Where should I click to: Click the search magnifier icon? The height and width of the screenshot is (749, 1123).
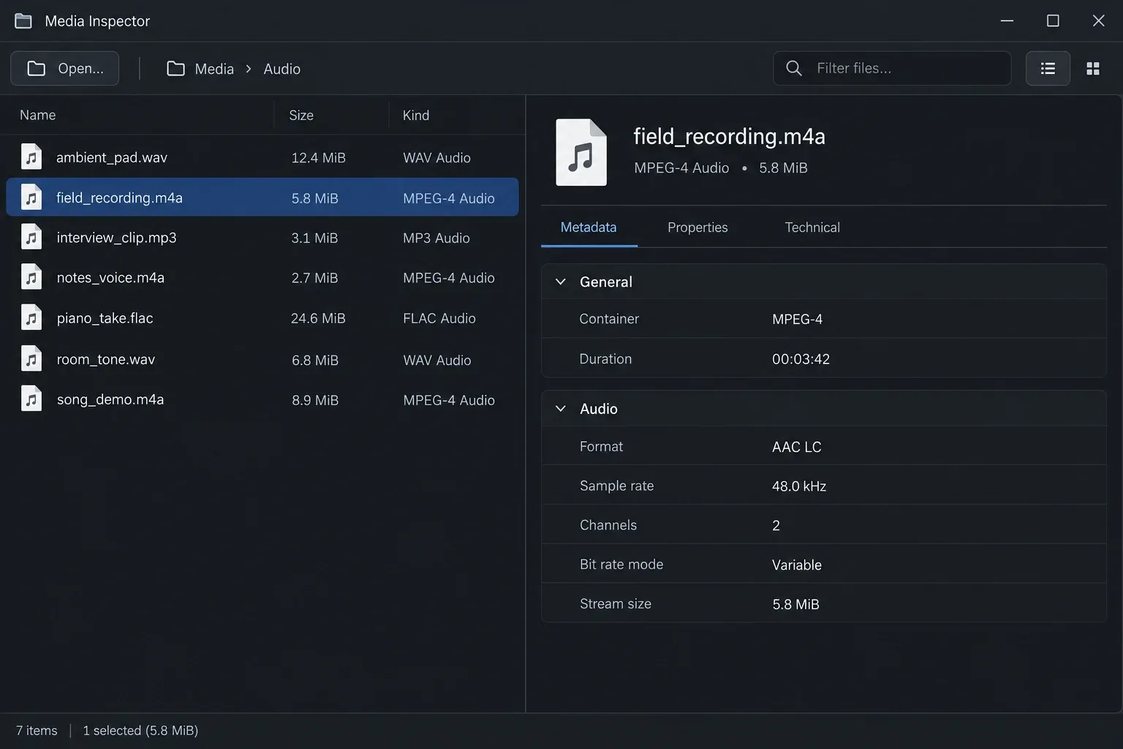793,68
